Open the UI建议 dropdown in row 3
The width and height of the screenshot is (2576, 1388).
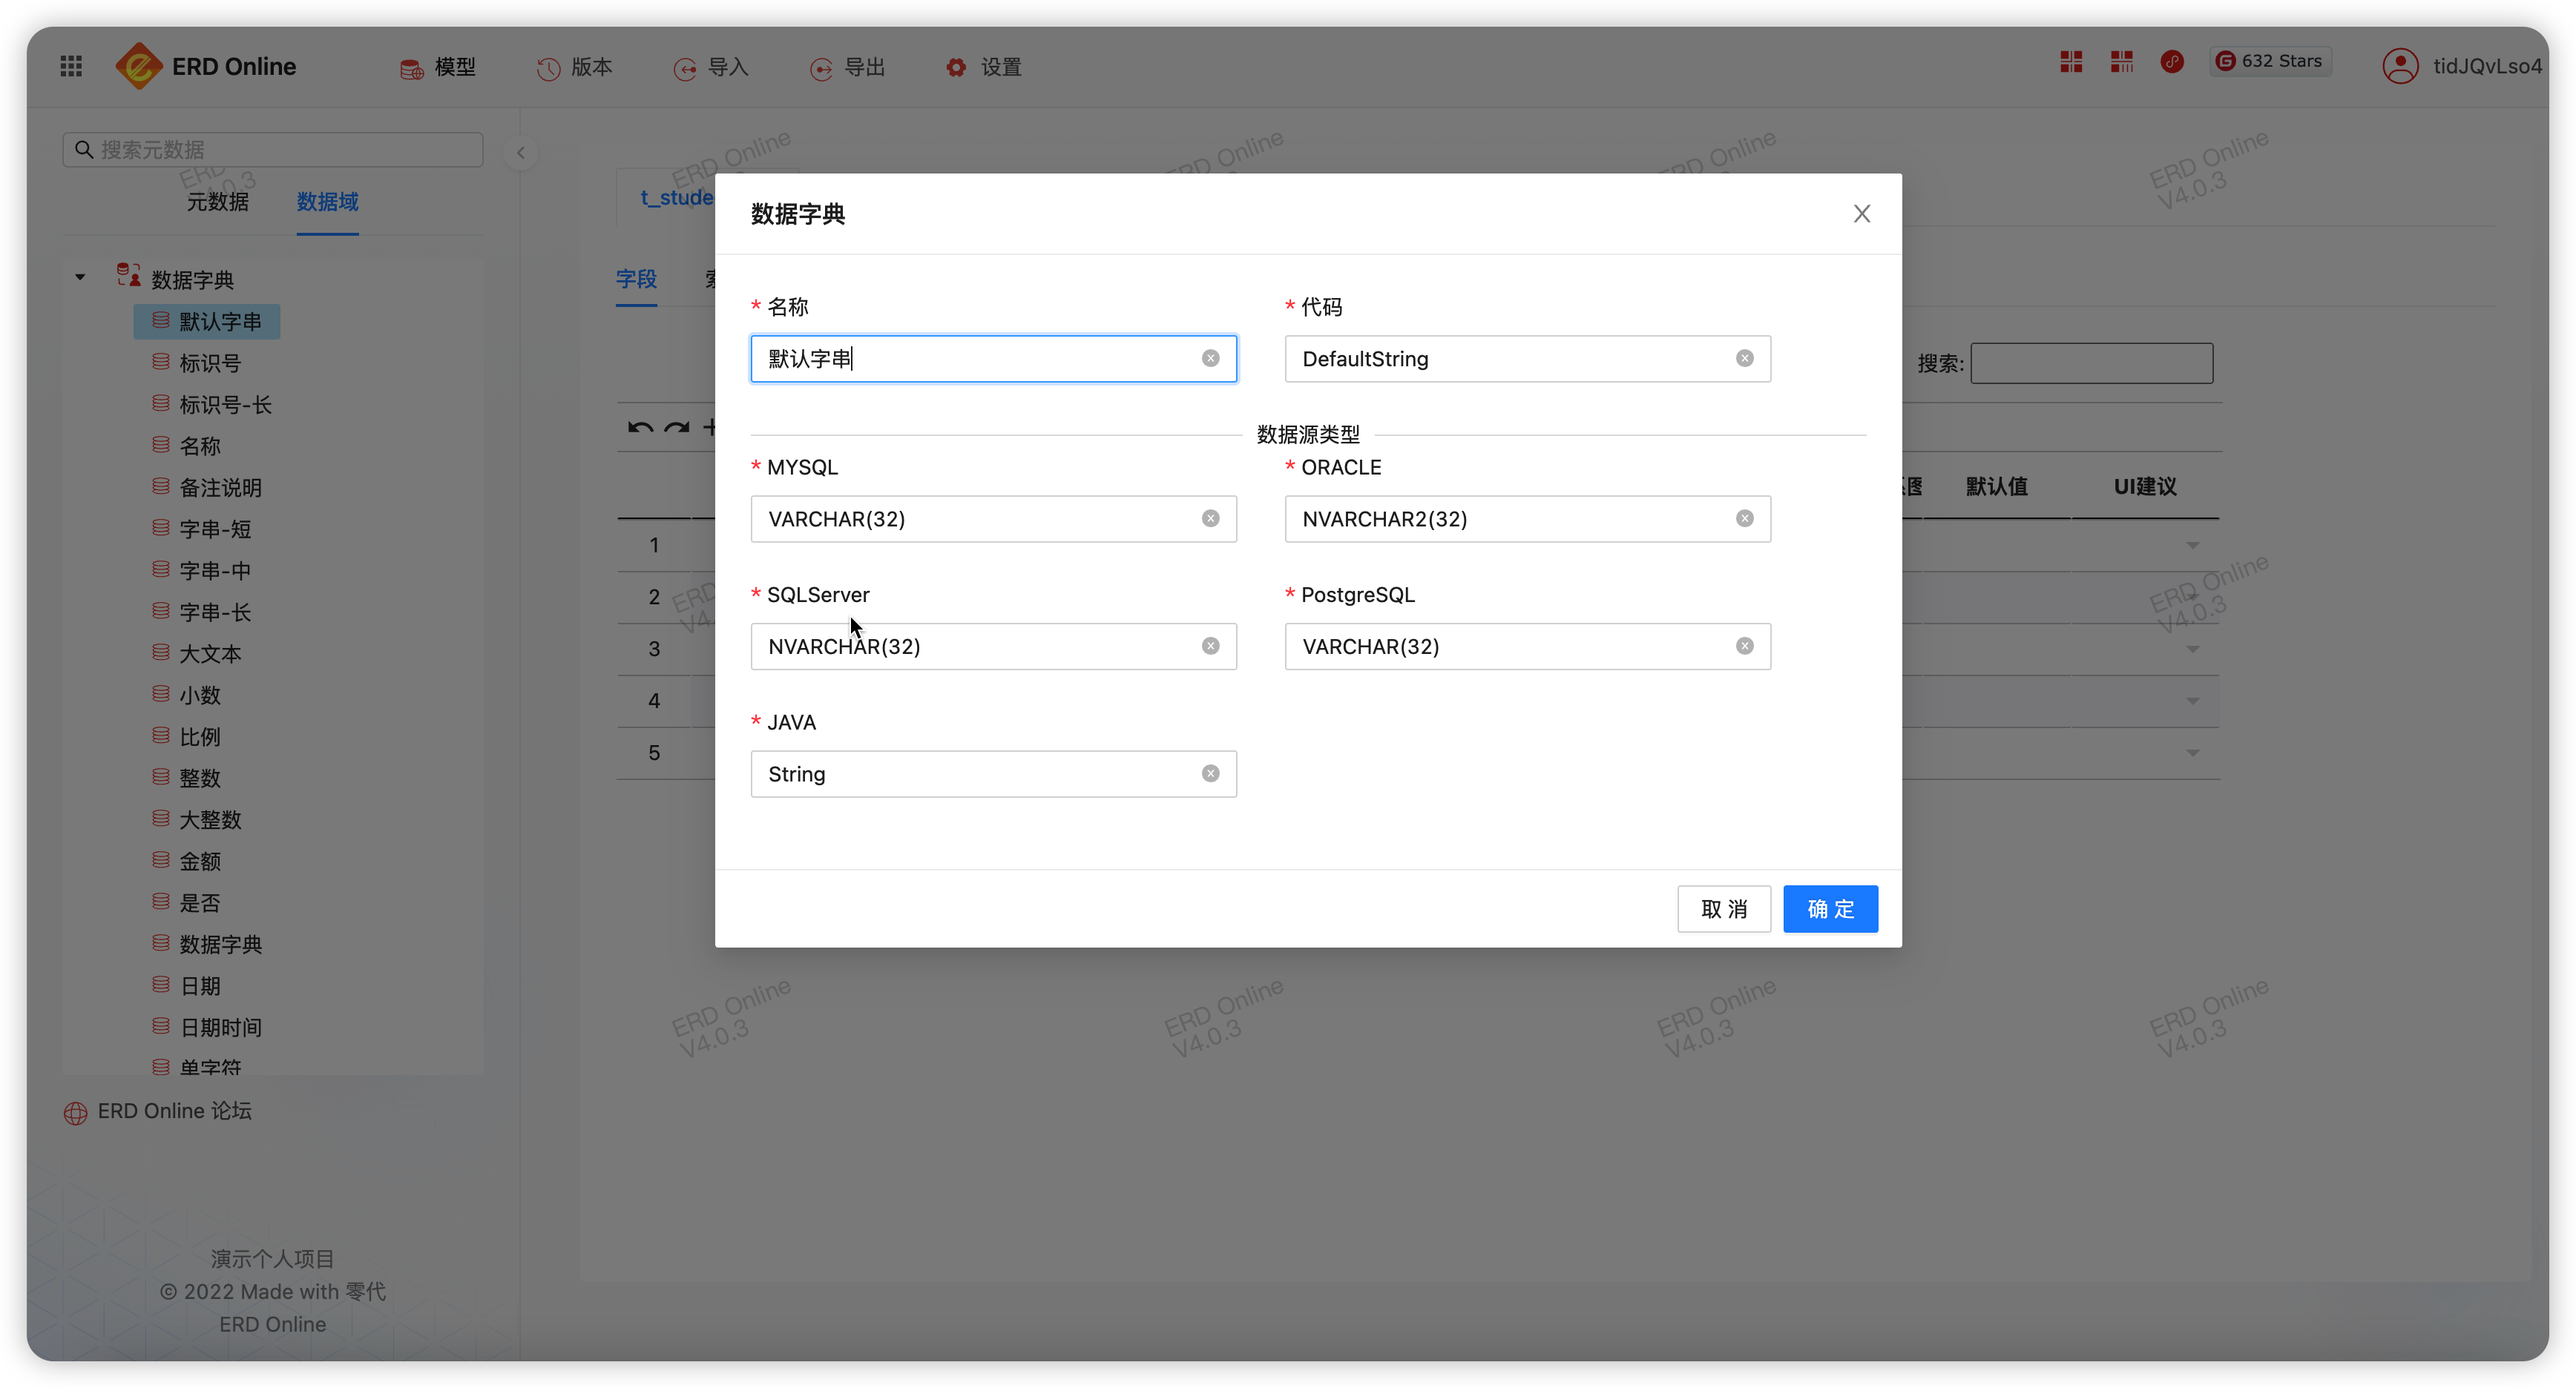[2192, 650]
